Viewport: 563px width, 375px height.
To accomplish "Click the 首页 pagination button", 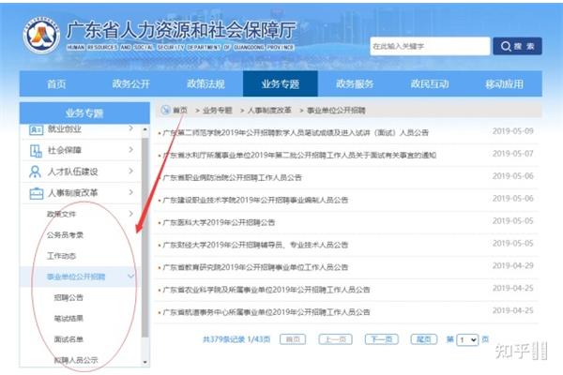I will coord(293,339).
